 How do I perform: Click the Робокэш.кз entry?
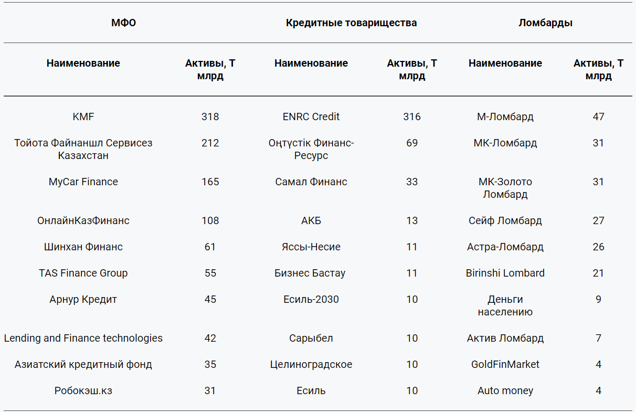pyautogui.click(x=83, y=390)
